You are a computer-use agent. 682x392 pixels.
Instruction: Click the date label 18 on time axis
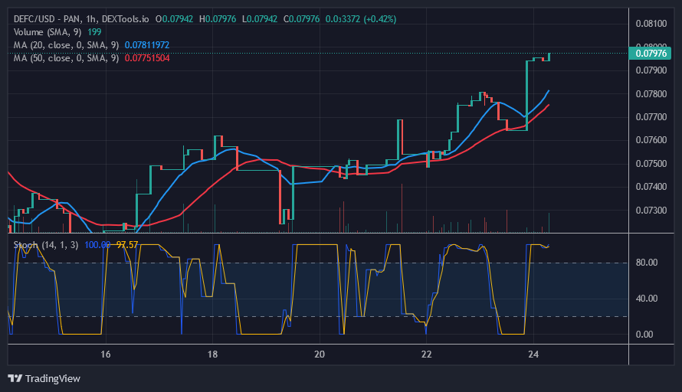[212, 354]
